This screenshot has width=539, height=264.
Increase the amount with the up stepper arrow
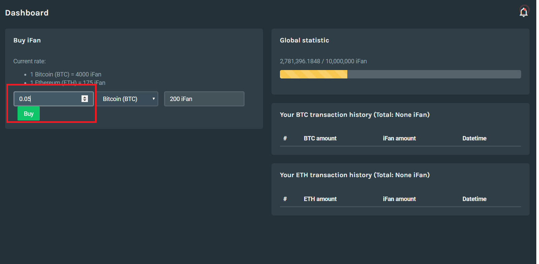pyautogui.click(x=85, y=97)
